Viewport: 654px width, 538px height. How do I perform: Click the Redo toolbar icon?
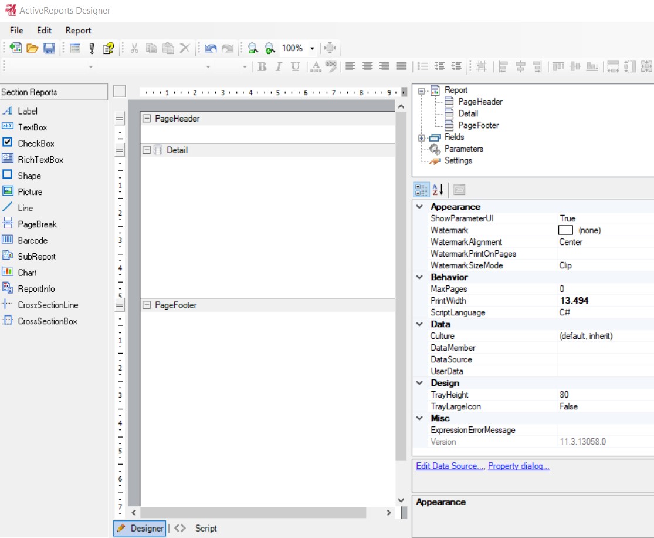click(x=228, y=48)
